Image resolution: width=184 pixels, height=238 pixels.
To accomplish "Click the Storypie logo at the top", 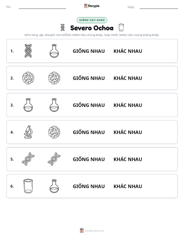I will 92,6.
